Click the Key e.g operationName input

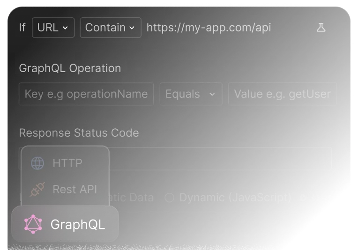point(86,94)
